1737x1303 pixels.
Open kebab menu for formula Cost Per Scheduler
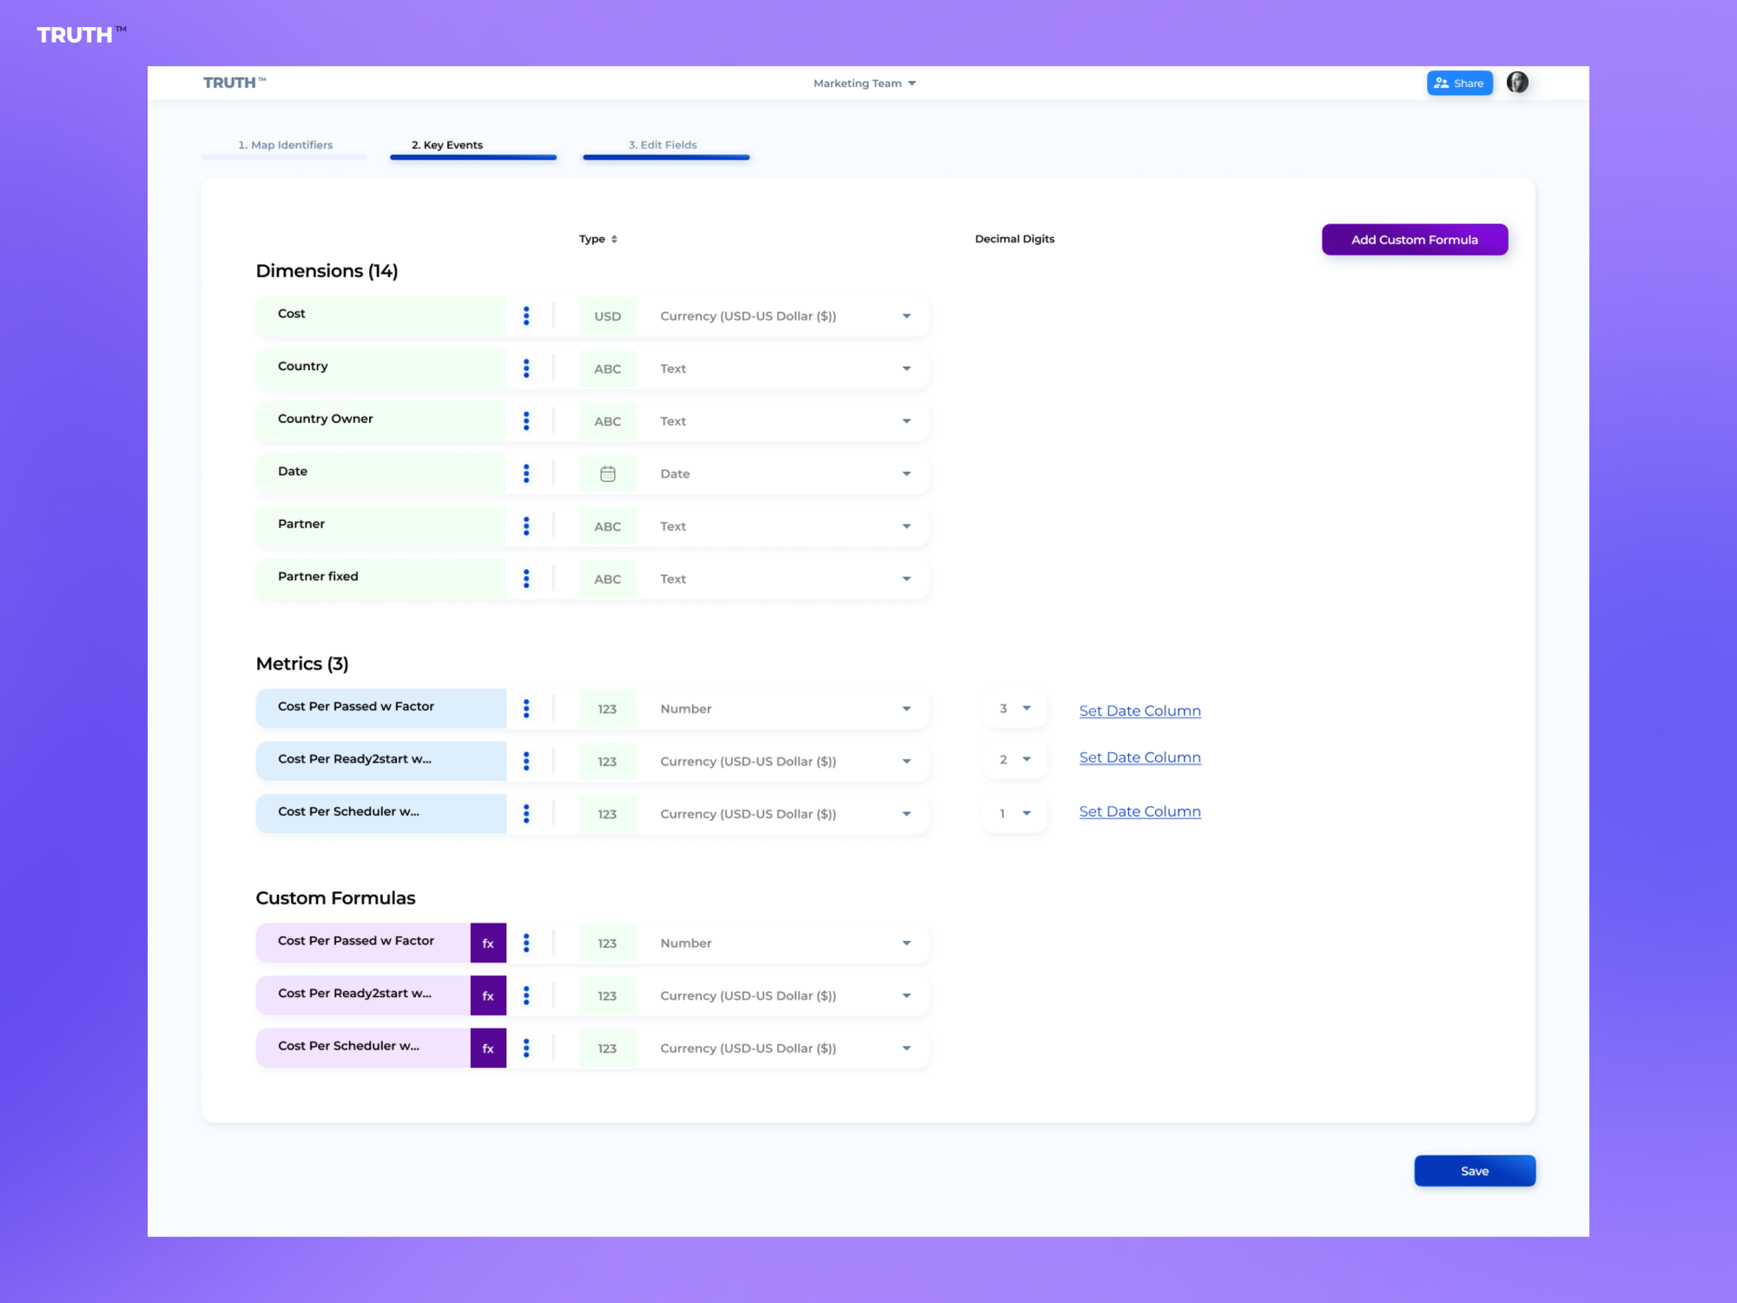pos(526,1048)
